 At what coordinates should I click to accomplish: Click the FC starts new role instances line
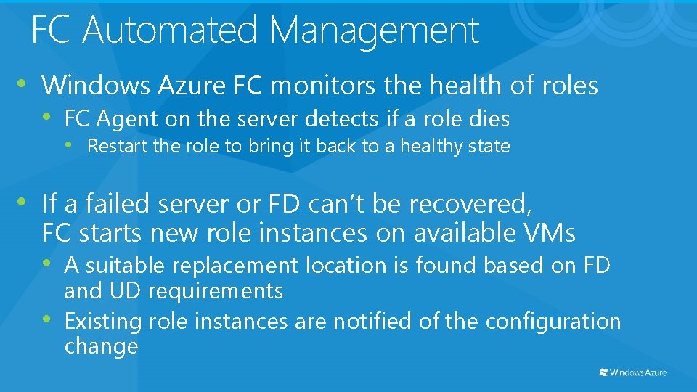click(309, 232)
